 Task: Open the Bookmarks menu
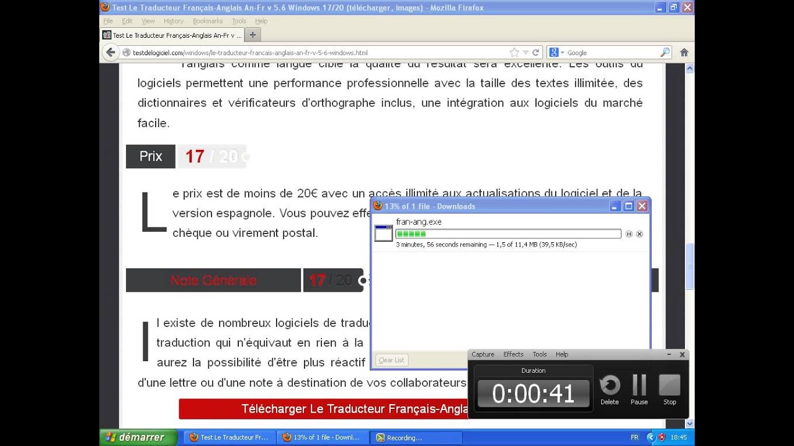point(208,21)
